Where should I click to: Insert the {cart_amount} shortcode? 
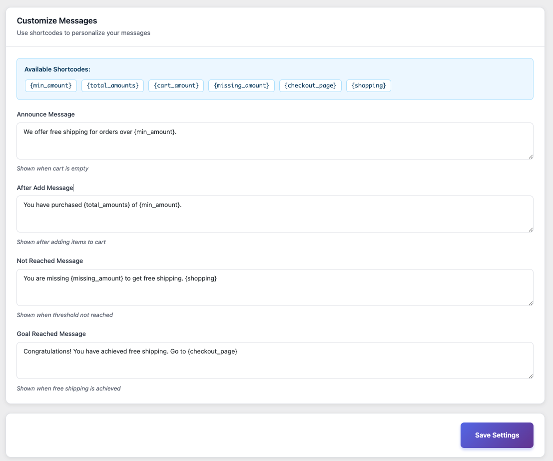pos(176,85)
